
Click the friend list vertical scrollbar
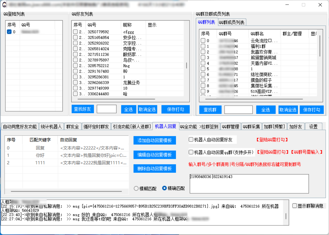point(186,65)
